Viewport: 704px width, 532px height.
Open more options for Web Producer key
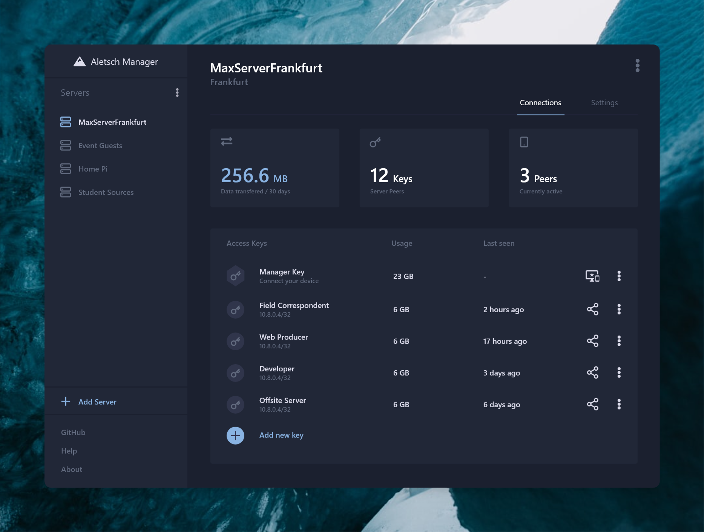[619, 341]
